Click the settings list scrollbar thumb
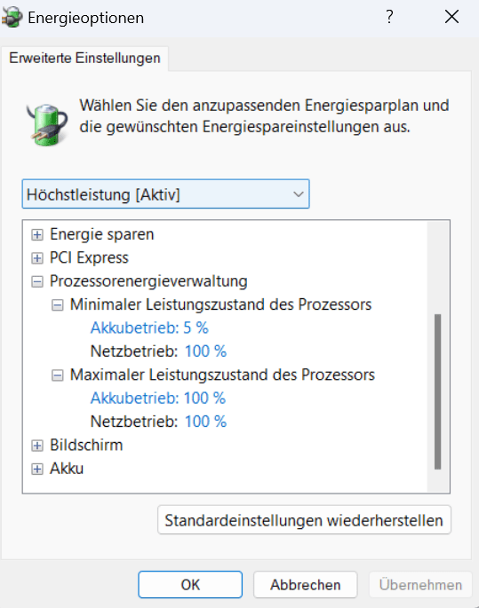Viewport: 479px width, 608px height. pyautogui.click(x=438, y=391)
